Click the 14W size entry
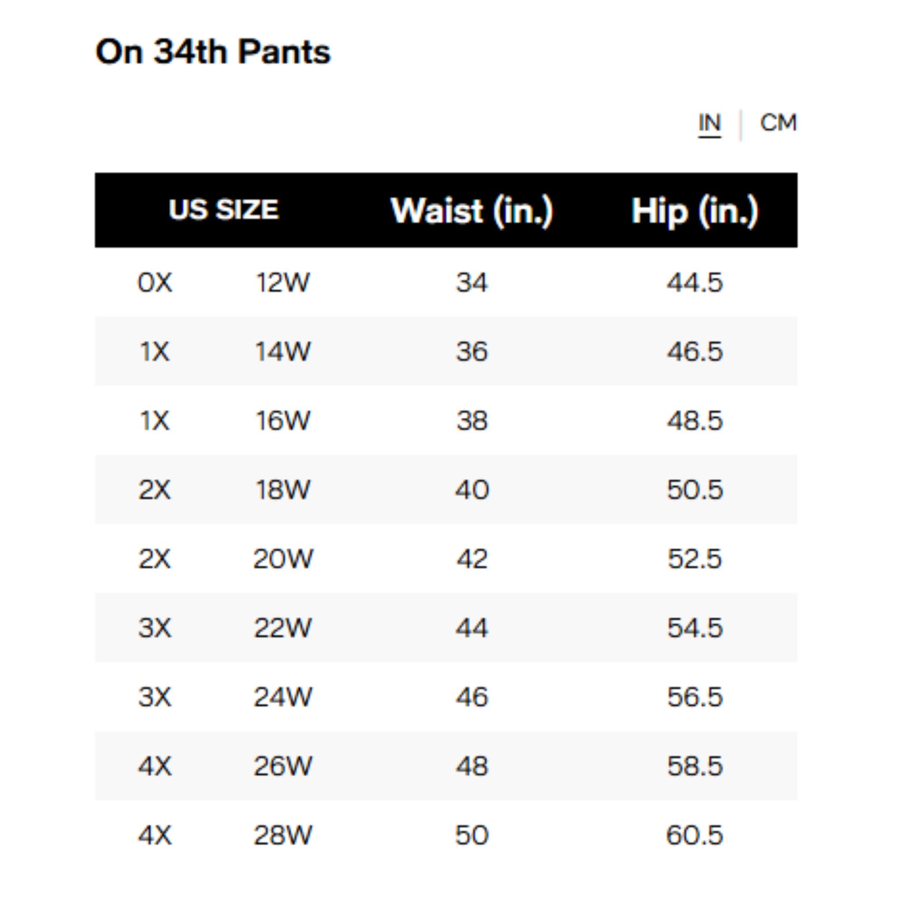Viewport: 904px width, 904px height. (x=282, y=351)
